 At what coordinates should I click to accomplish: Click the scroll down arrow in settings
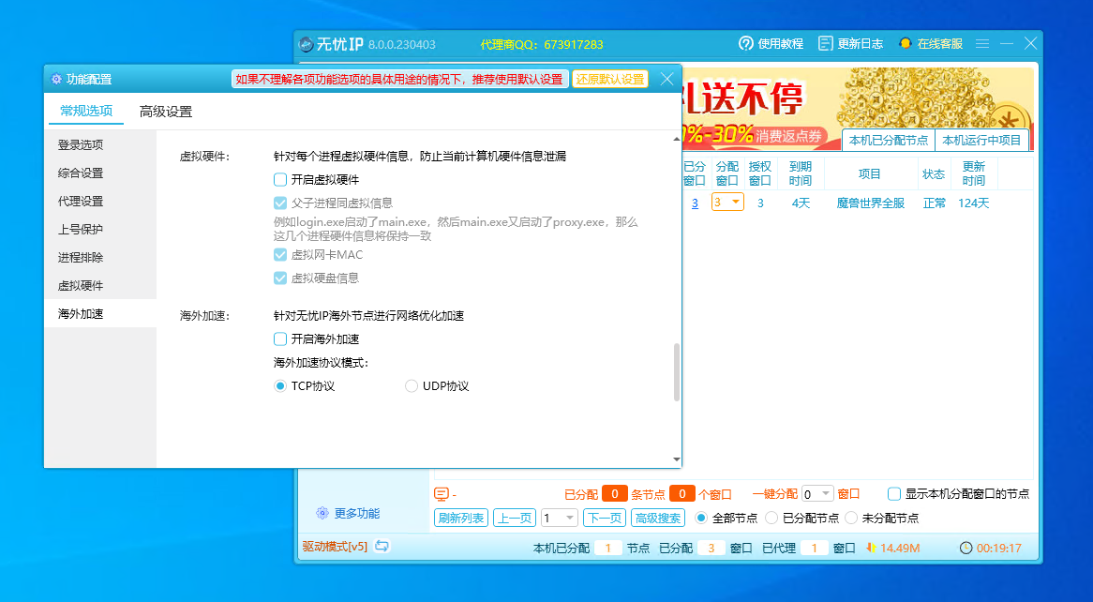pyautogui.click(x=676, y=459)
